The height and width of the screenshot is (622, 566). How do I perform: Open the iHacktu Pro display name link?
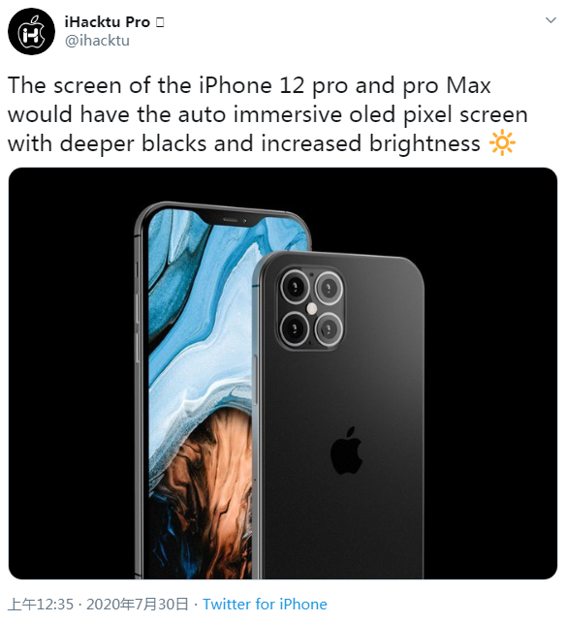pos(108,22)
